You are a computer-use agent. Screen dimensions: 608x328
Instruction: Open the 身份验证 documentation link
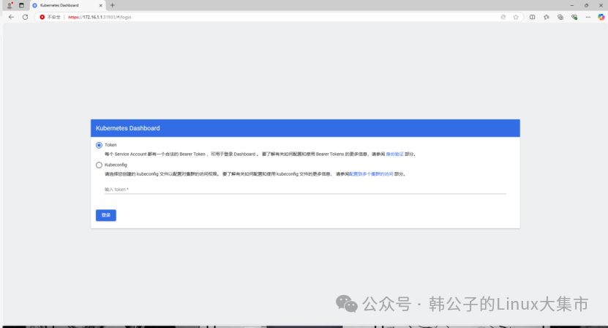395,154
